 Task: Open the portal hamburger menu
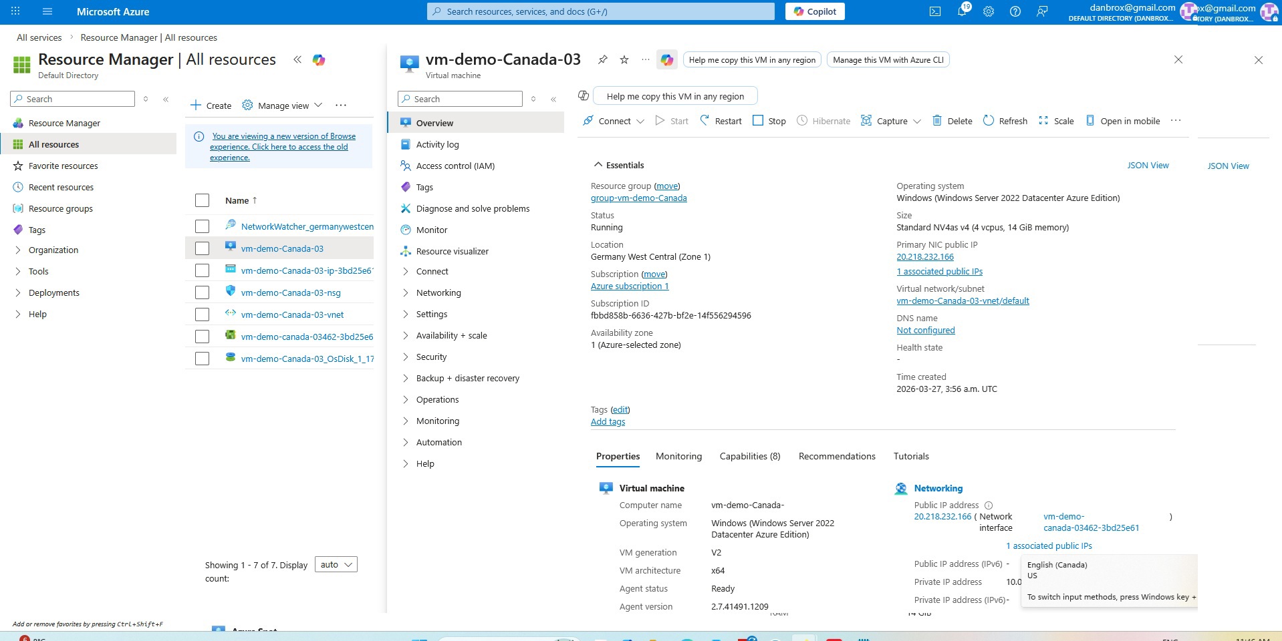47,11
